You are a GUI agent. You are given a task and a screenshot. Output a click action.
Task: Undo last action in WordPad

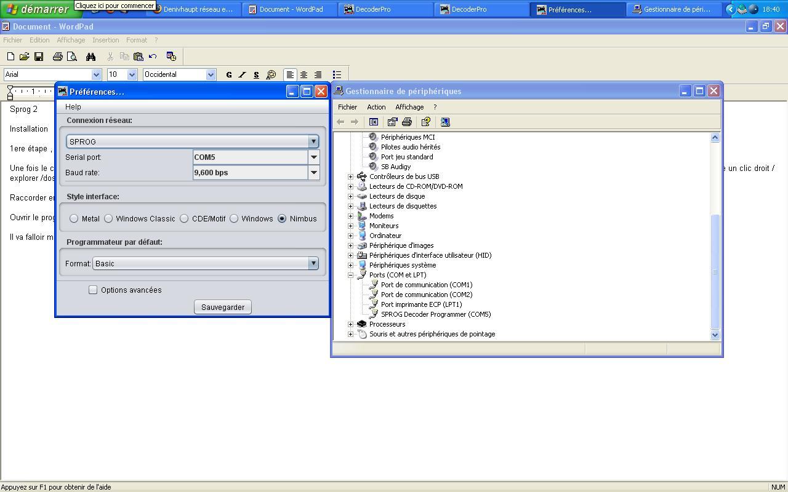[153, 57]
